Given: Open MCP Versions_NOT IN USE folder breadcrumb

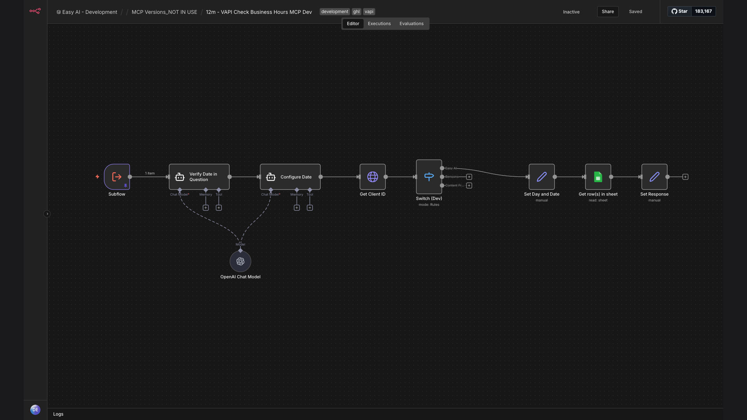Looking at the screenshot, I should pos(164,12).
